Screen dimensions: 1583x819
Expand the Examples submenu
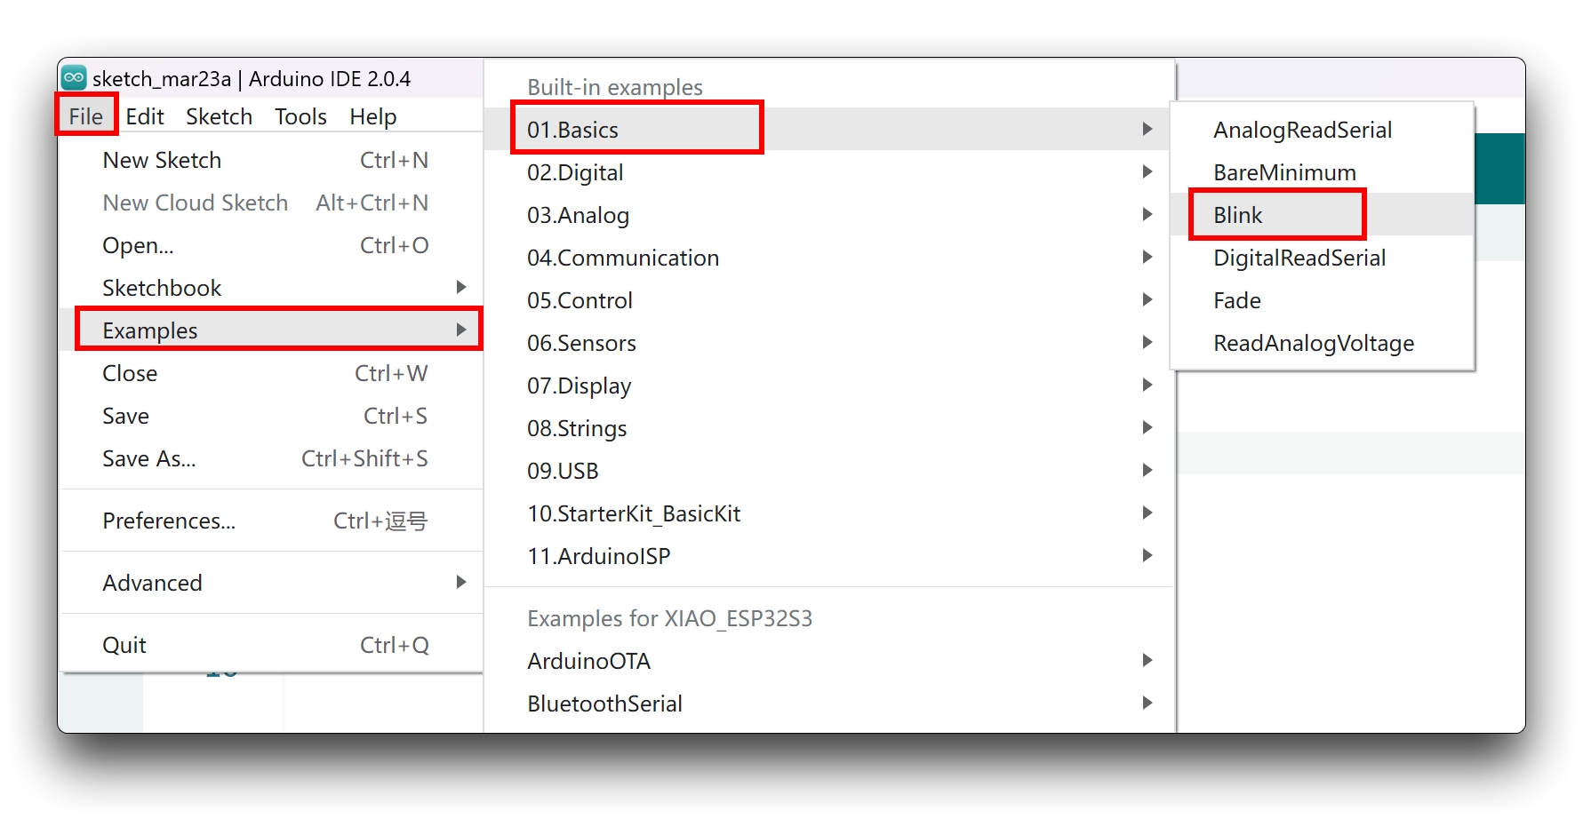point(271,330)
